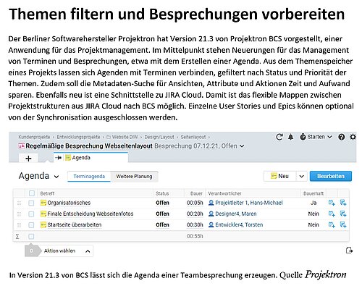This screenshot has width=362, height=286.
Task: Click meeting icon before Regelmäßige Besprechung title
Action: tap(22, 146)
